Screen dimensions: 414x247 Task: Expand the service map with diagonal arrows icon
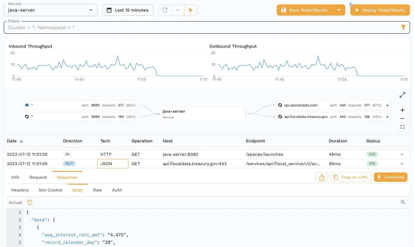point(402,95)
